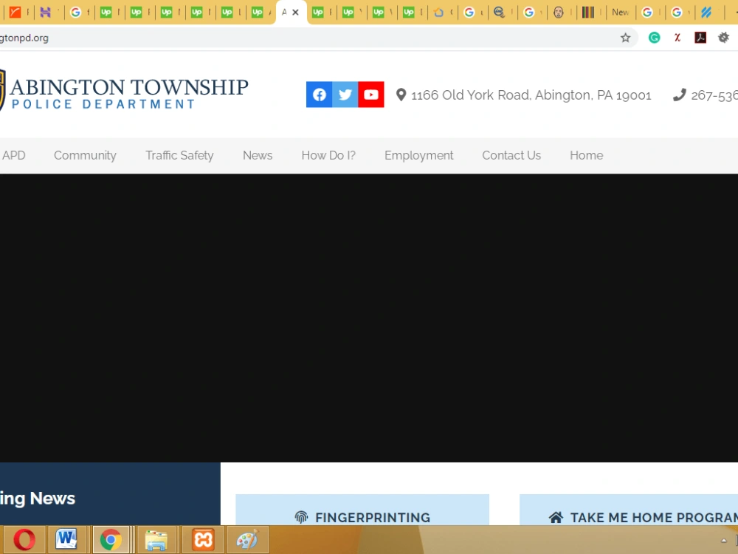
Task: Click the URL in the address bar
Action: coord(24,38)
